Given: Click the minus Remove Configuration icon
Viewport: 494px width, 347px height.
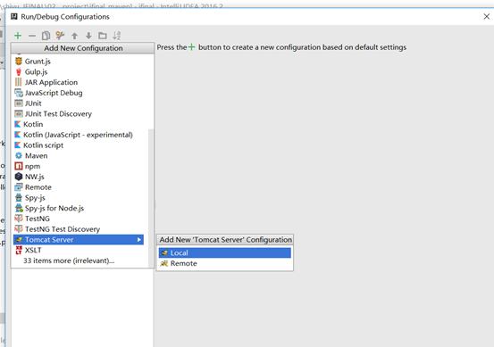Looking at the screenshot, I should click(32, 36).
